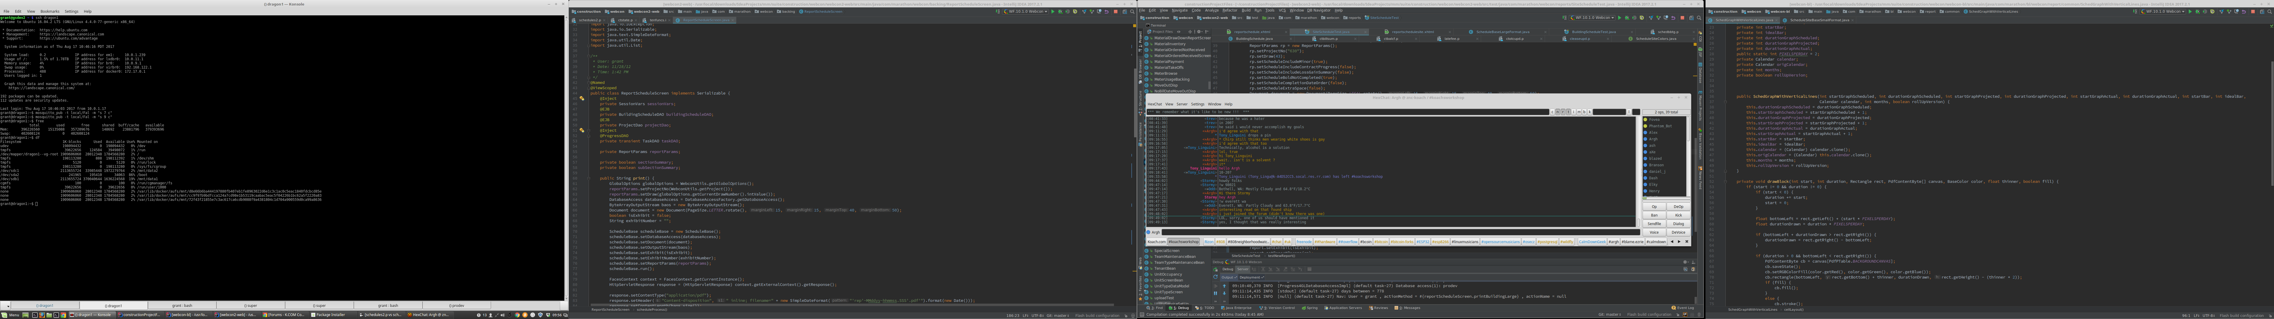Open the run configuration dropdown WF.10.1.0 Webcon
Image resolution: width=2274 pixels, height=319 pixels.
coord(1592,18)
